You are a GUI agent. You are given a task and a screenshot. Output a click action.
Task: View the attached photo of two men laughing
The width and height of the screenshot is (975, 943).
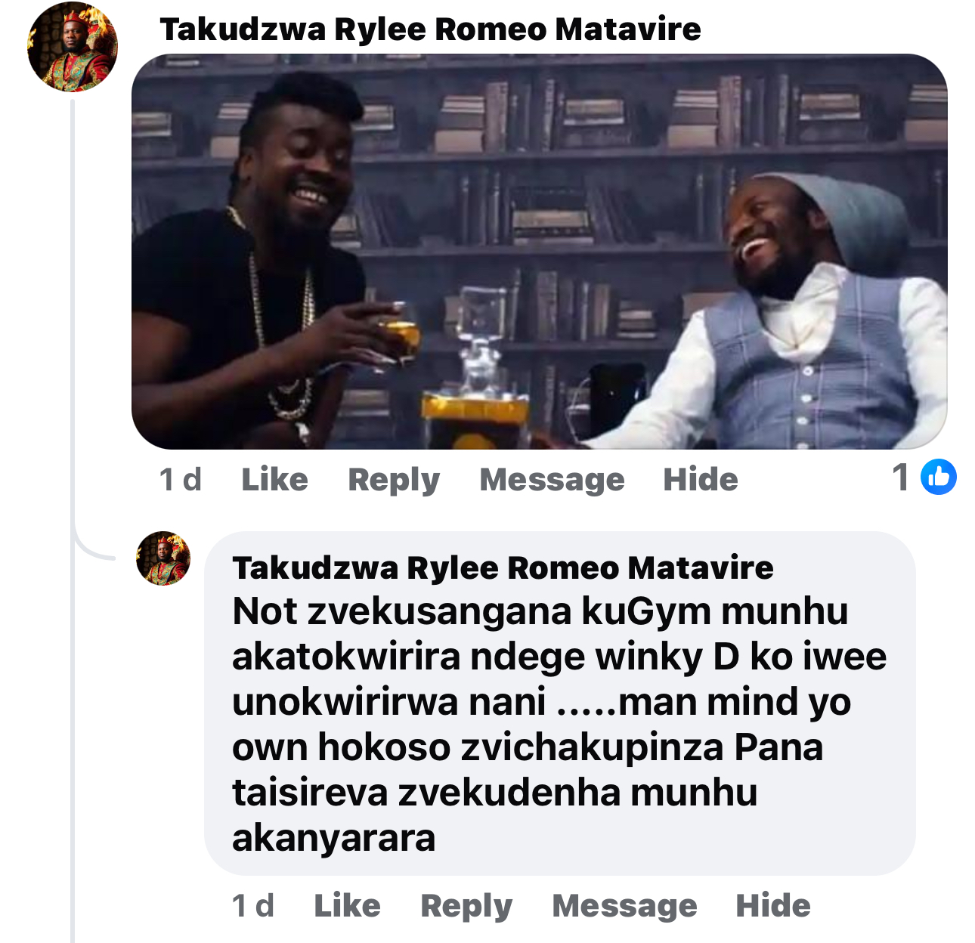point(539,252)
